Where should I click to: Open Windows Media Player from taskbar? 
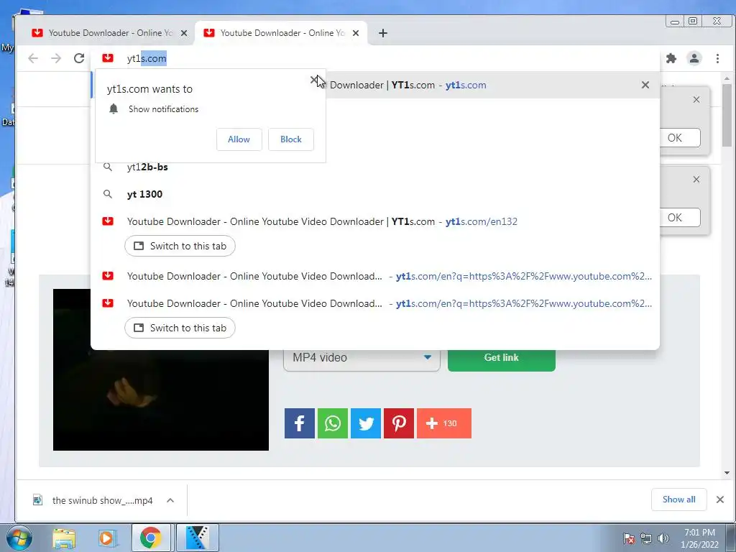(106, 538)
